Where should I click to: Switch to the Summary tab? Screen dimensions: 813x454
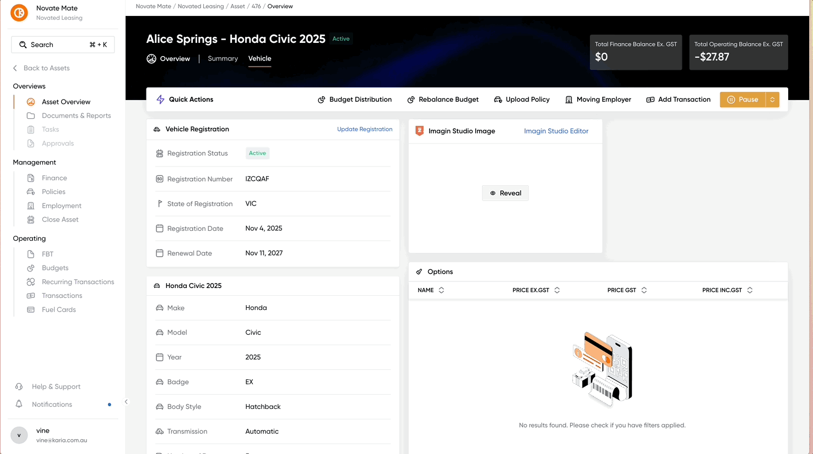click(223, 58)
